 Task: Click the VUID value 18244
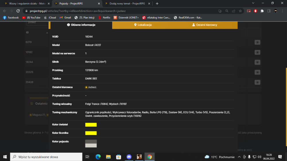pos(89,37)
